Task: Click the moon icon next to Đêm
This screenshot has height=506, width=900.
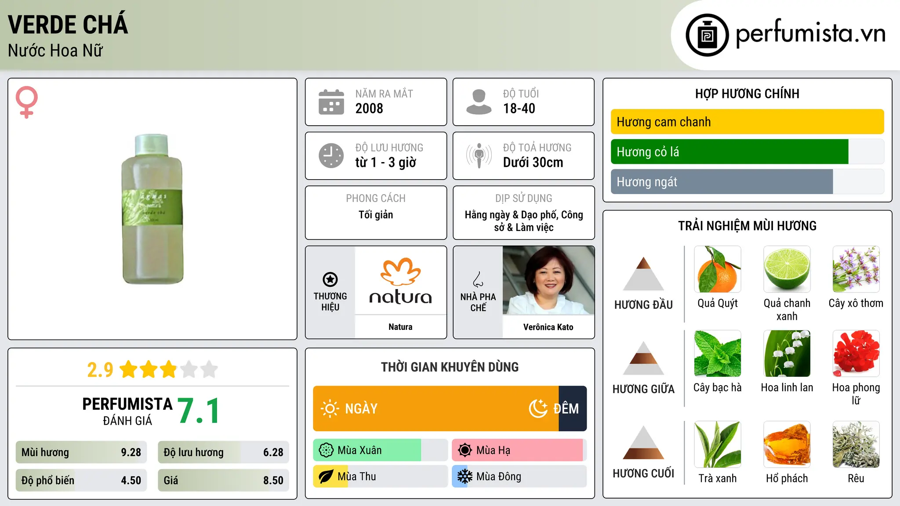Action: coord(538,408)
